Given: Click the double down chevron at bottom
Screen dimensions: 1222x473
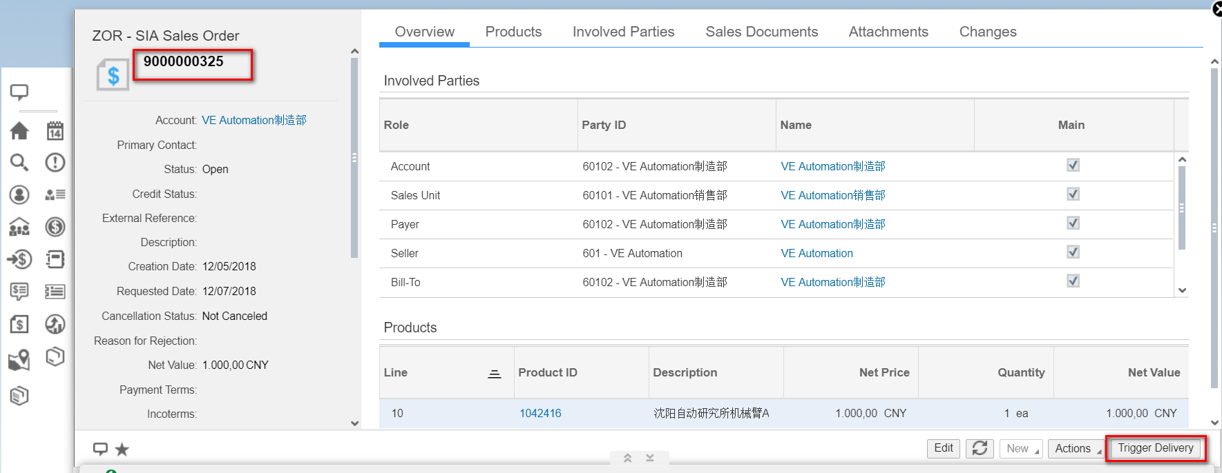Looking at the screenshot, I should [650, 458].
